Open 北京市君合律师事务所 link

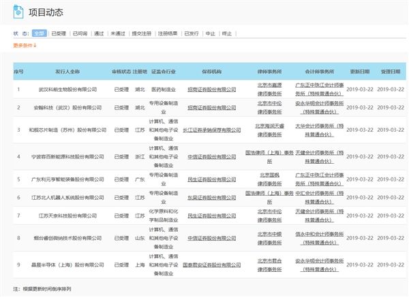269,265
